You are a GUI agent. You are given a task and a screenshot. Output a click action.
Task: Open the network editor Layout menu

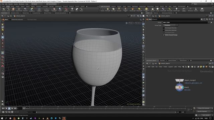[170, 67]
